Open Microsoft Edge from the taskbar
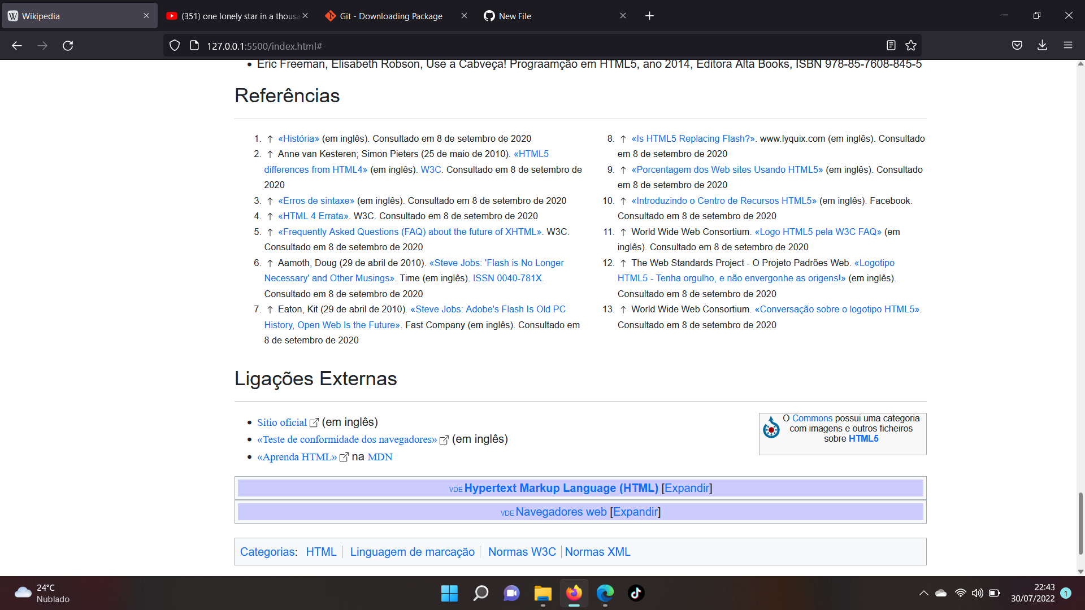The width and height of the screenshot is (1085, 610). pyautogui.click(x=605, y=593)
